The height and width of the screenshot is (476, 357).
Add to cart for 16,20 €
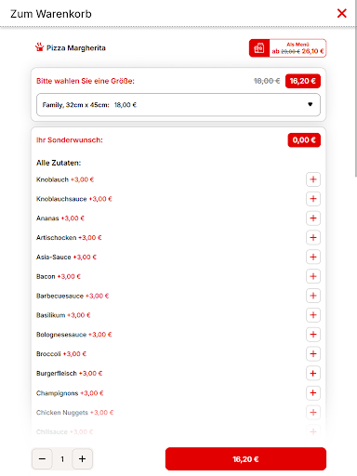coord(245,459)
